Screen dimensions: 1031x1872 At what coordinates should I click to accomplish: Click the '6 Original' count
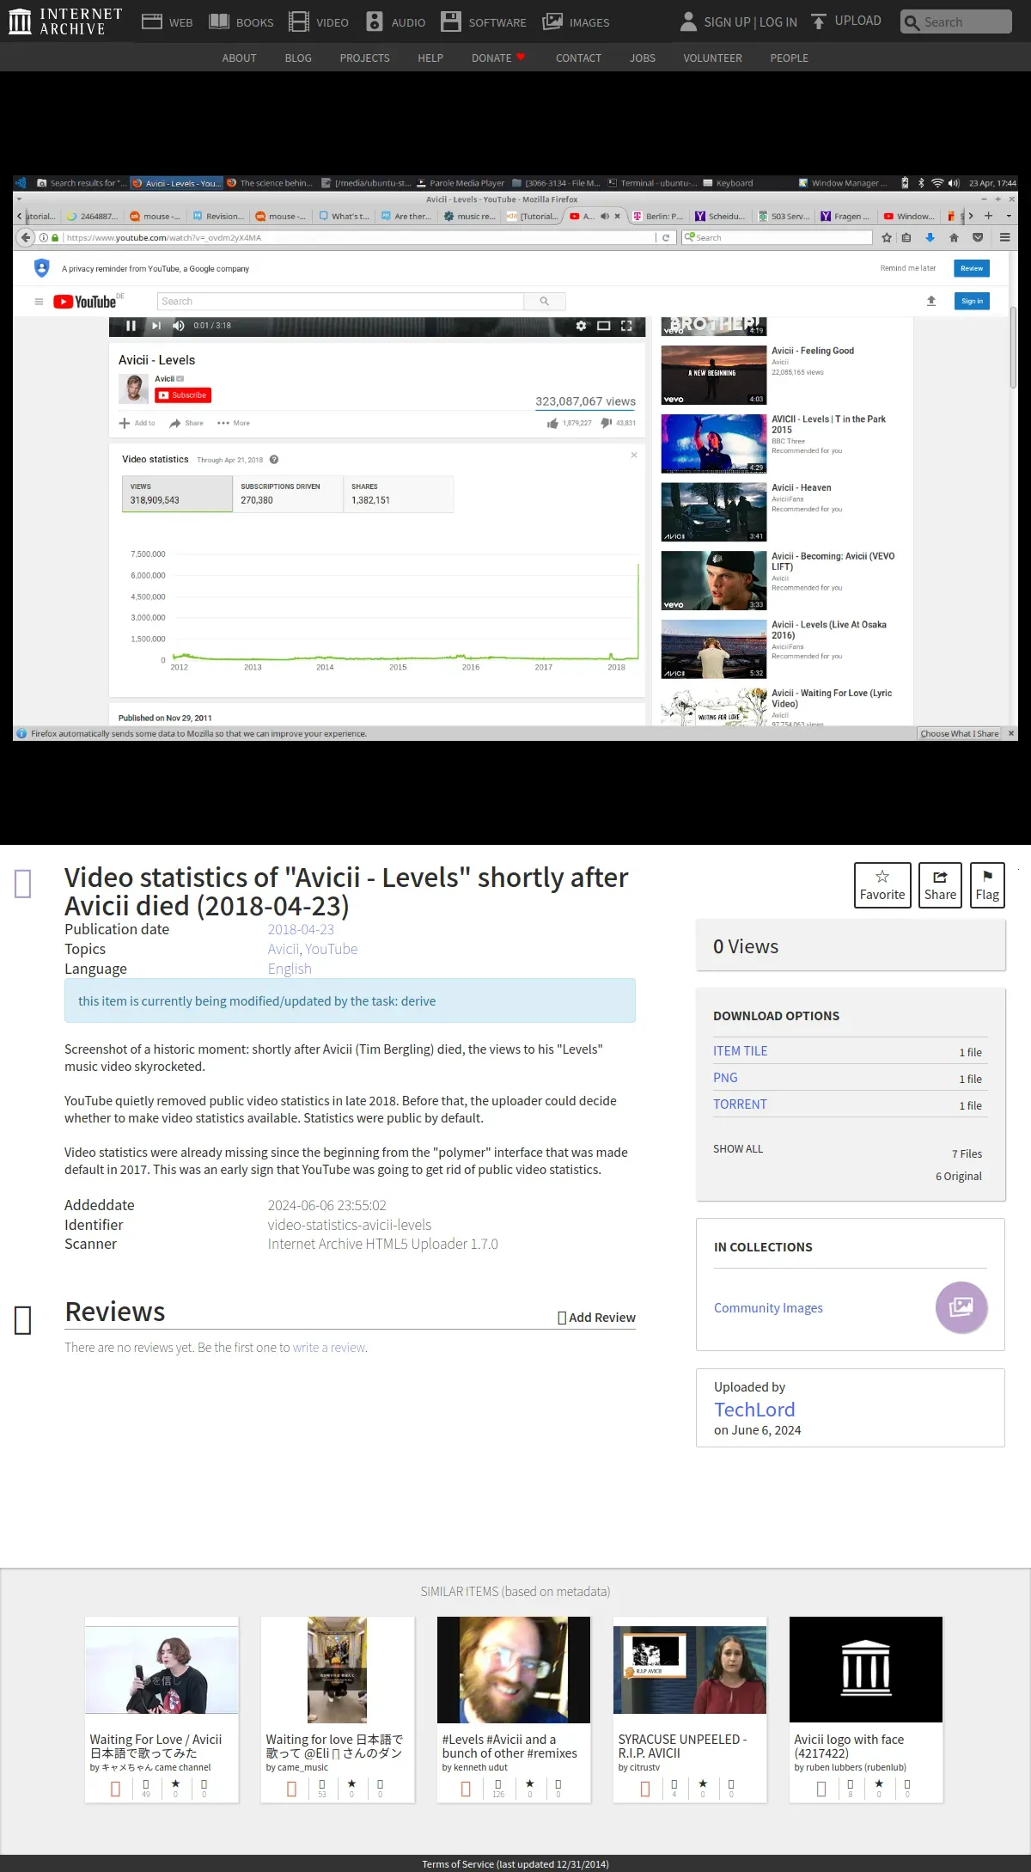click(x=959, y=1176)
